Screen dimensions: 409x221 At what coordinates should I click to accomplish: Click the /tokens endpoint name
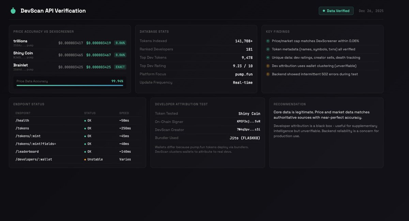pyautogui.click(x=22, y=128)
